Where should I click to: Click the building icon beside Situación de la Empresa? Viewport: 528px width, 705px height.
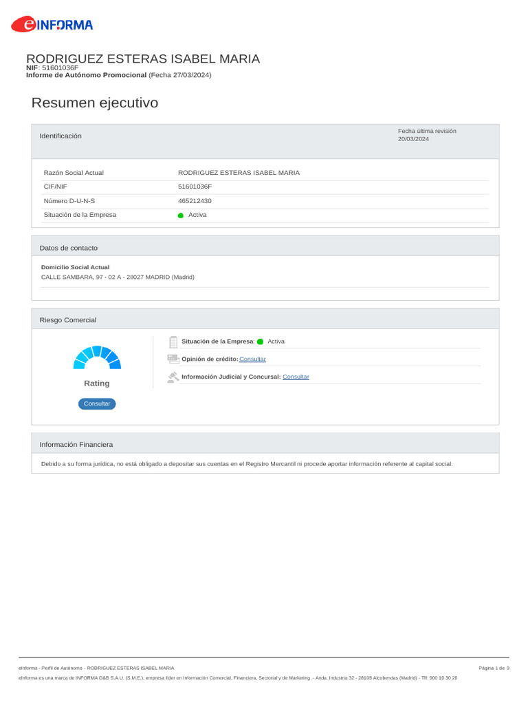(x=173, y=342)
